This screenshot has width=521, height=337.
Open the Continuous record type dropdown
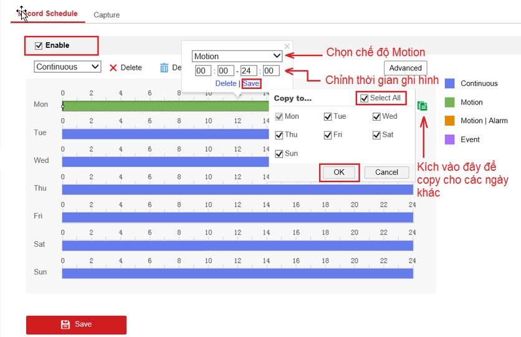[x=67, y=67]
